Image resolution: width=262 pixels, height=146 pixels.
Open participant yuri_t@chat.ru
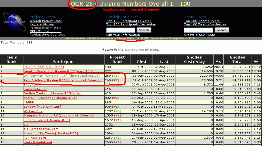point(35,138)
